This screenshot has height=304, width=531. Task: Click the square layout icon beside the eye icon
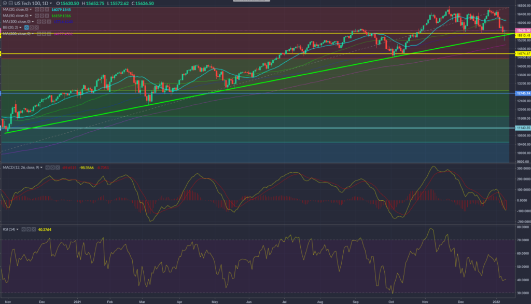pos(10,3)
